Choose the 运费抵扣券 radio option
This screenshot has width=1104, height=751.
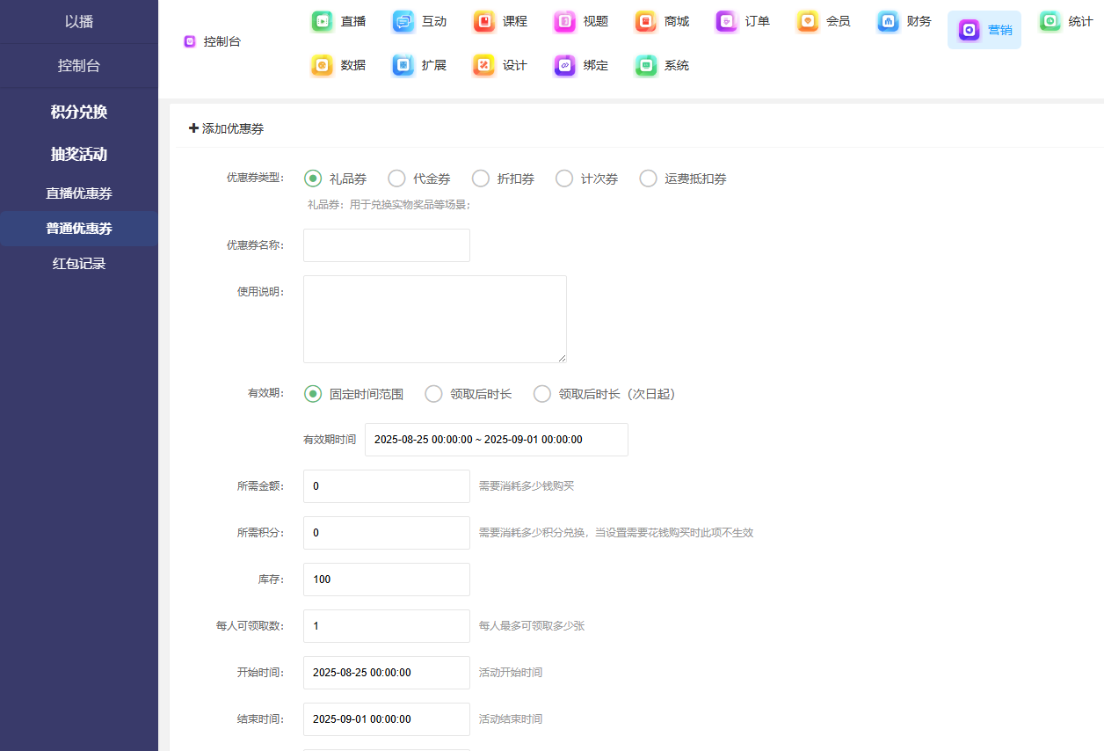click(649, 179)
